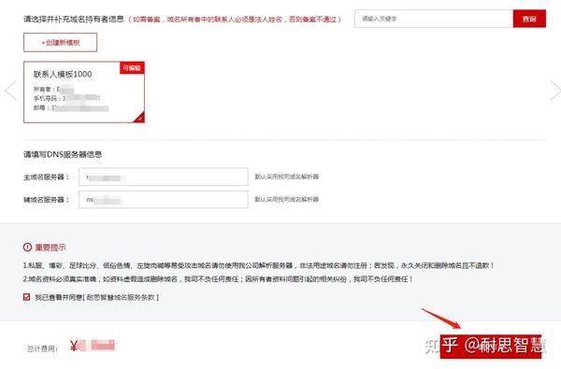Click the 联系人模板1000 title text

tap(63, 74)
